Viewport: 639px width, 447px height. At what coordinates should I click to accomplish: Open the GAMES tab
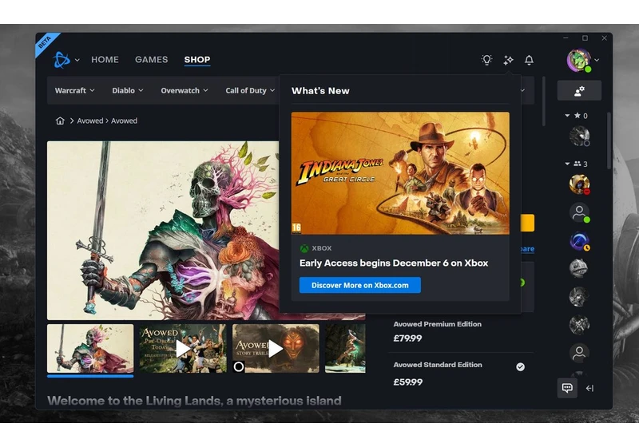click(151, 59)
